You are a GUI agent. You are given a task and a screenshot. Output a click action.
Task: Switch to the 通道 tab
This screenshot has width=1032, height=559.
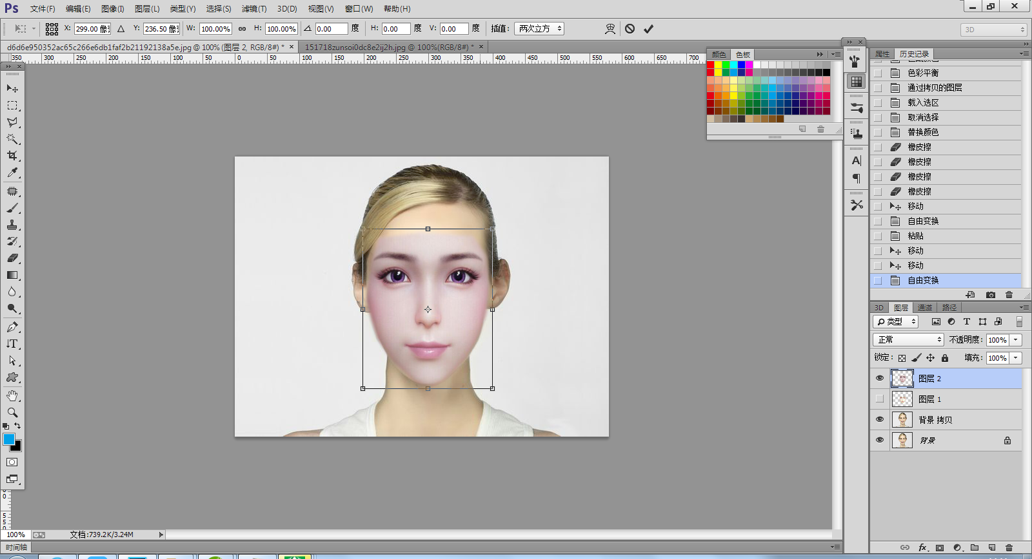pyautogui.click(x=925, y=308)
